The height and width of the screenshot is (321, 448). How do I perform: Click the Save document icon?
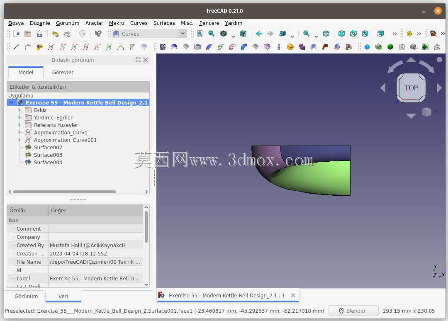pos(39,34)
